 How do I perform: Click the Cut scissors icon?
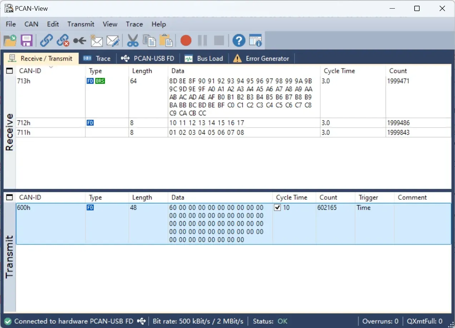pyautogui.click(x=133, y=40)
